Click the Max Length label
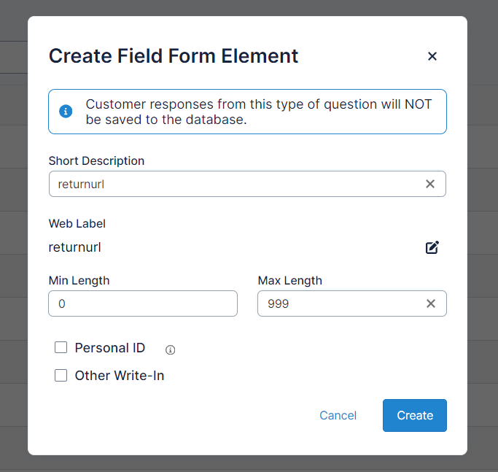Image resolution: width=498 pixels, height=472 pixels. point(290,280)
